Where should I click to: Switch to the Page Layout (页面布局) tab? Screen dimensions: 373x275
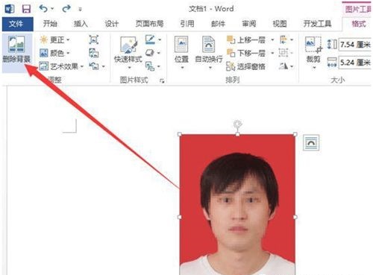coord(149,24)
